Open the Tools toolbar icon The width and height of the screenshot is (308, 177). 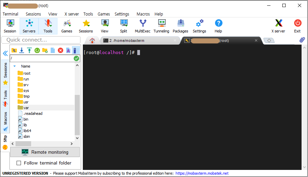[48, 26]
